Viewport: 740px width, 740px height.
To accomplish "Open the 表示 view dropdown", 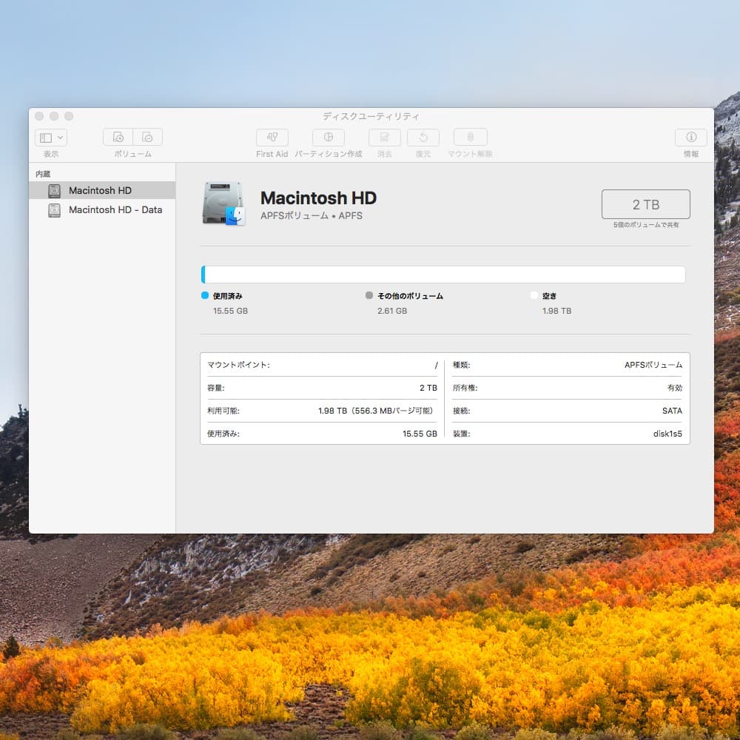I will click(x=51, y=138).
